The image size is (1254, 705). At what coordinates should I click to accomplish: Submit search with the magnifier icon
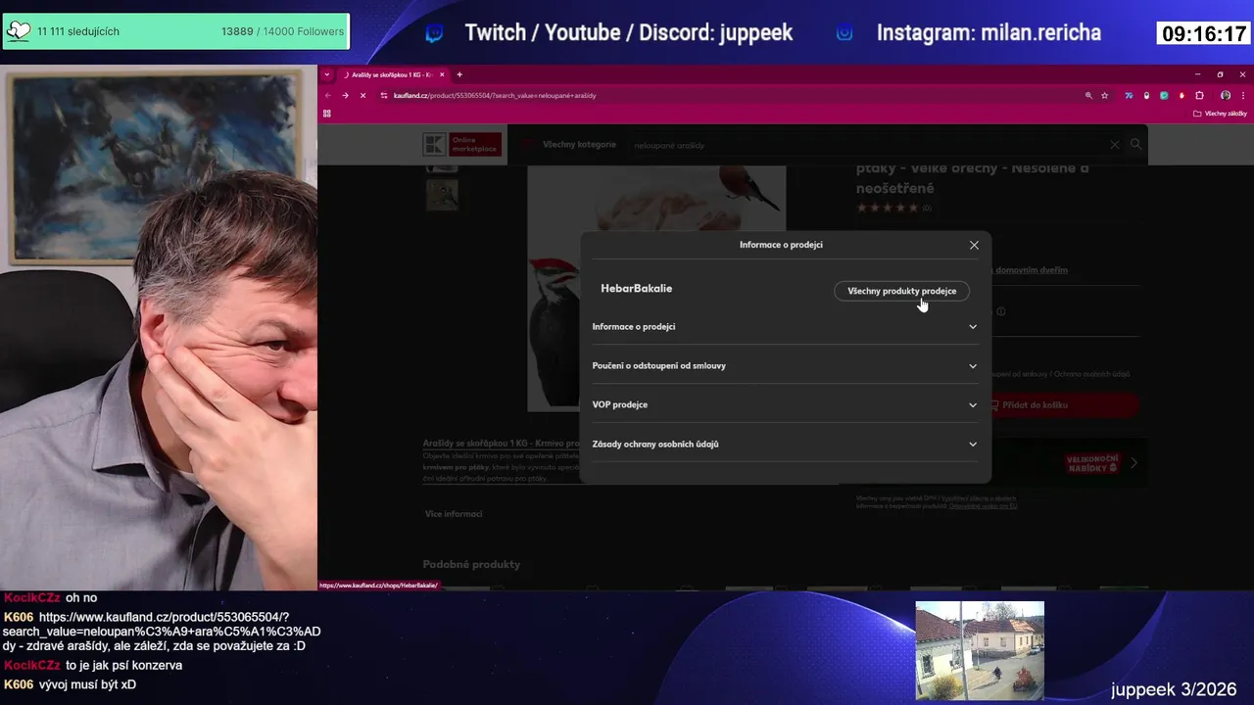tap(1135, 144)
